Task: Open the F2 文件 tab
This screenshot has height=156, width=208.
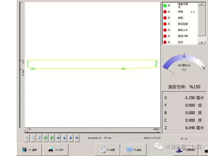Action: point(56,150)
